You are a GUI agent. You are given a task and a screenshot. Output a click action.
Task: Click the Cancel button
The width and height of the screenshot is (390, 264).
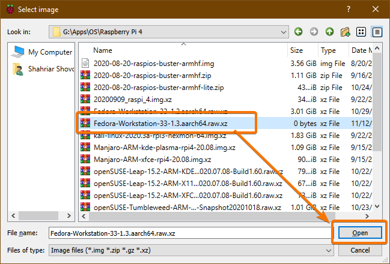tap(360, 250)
